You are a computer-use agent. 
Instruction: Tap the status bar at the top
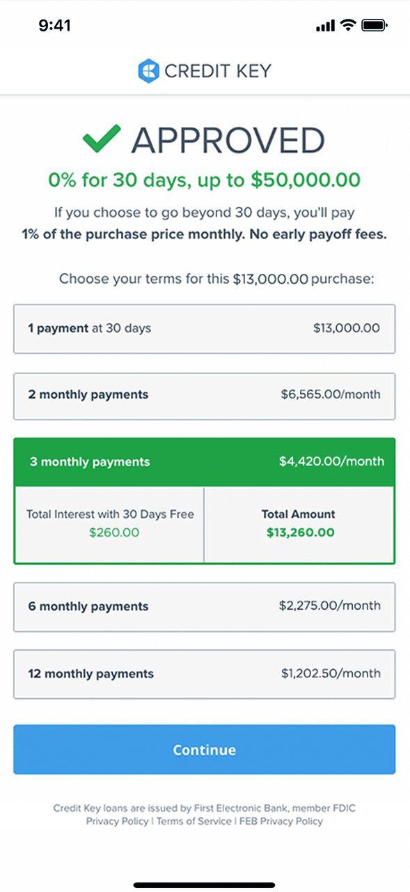(x=205, y=24)
